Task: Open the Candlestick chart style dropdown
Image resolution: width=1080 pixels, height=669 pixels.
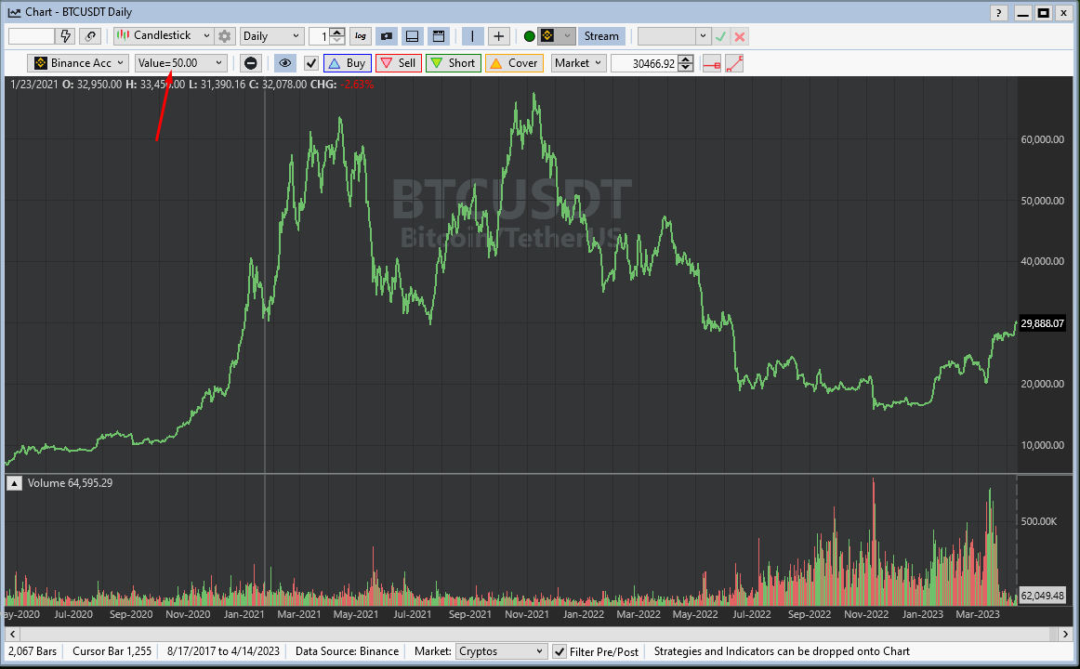Action: 163,36
